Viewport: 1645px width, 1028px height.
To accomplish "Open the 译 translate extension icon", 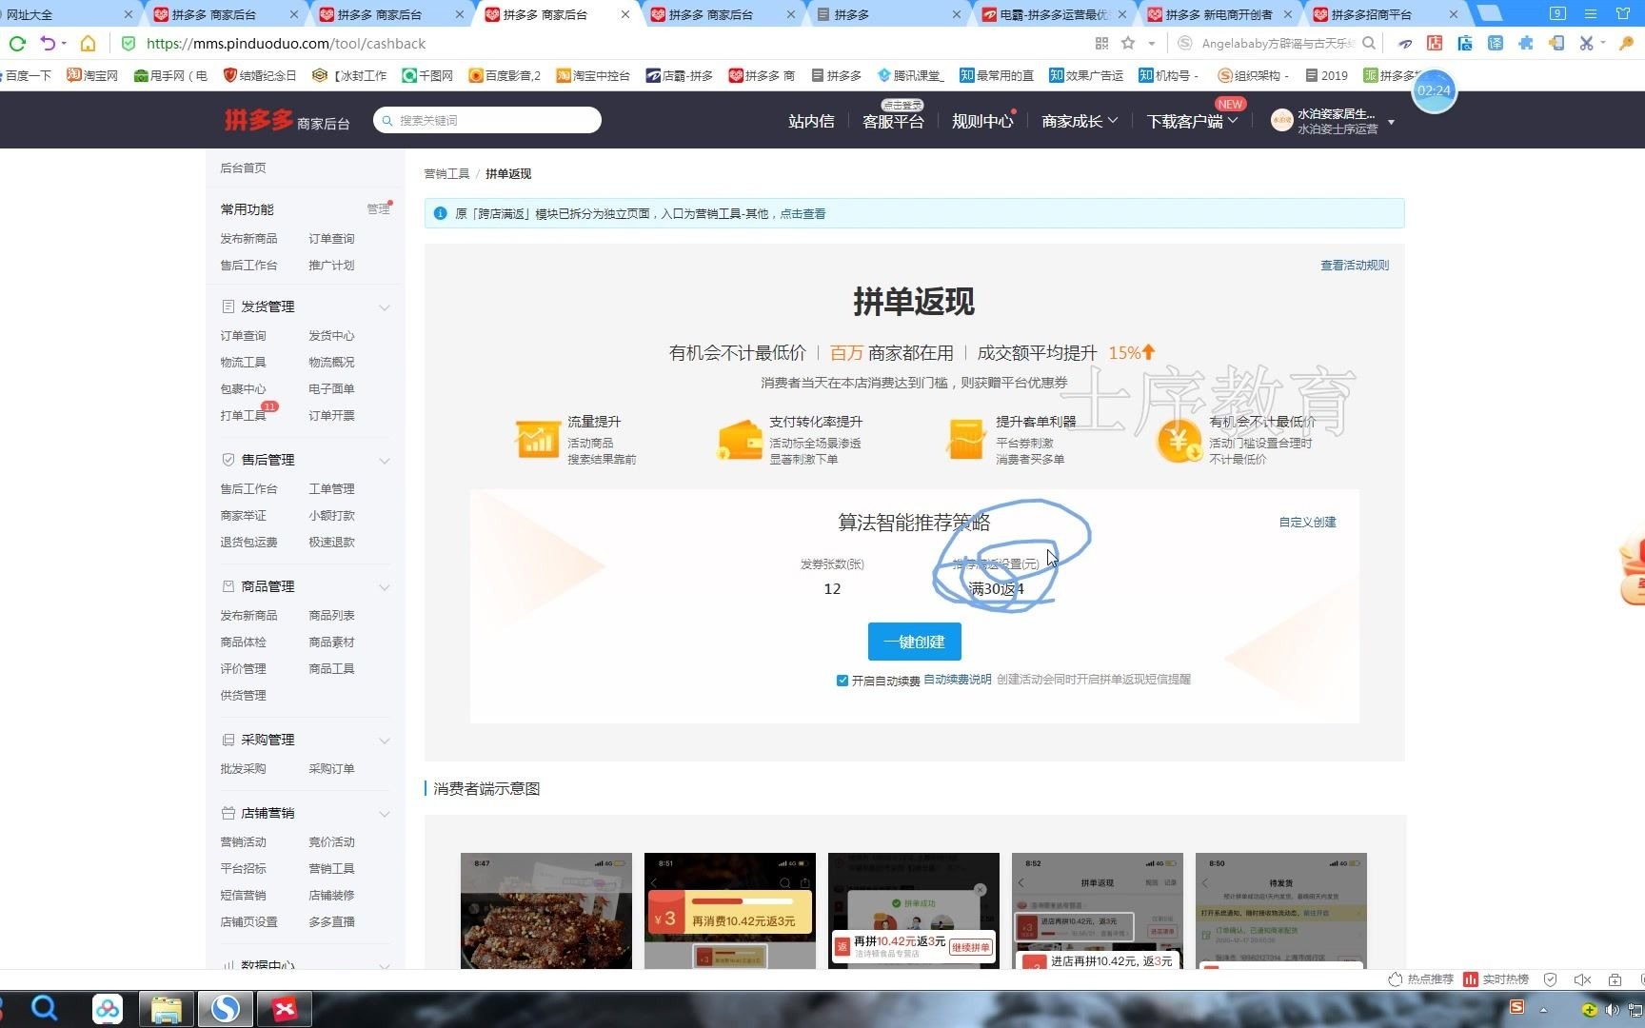I will [1496, 44].
